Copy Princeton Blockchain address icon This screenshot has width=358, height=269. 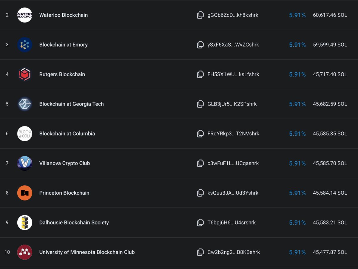point(200,193)
